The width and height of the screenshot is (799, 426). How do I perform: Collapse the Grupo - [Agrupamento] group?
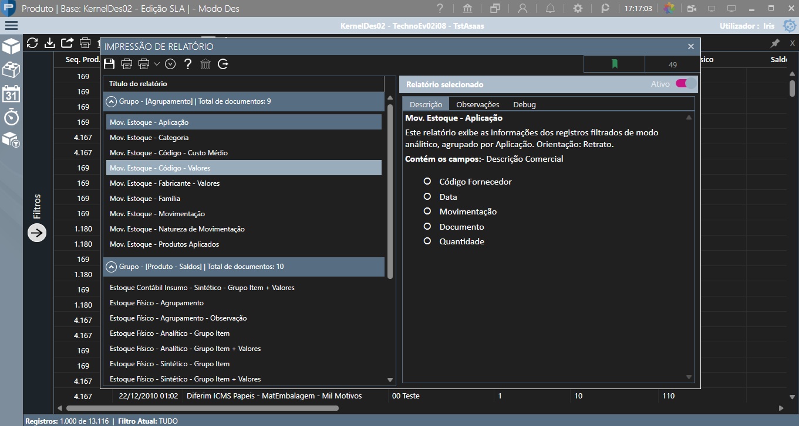(111, 101)
